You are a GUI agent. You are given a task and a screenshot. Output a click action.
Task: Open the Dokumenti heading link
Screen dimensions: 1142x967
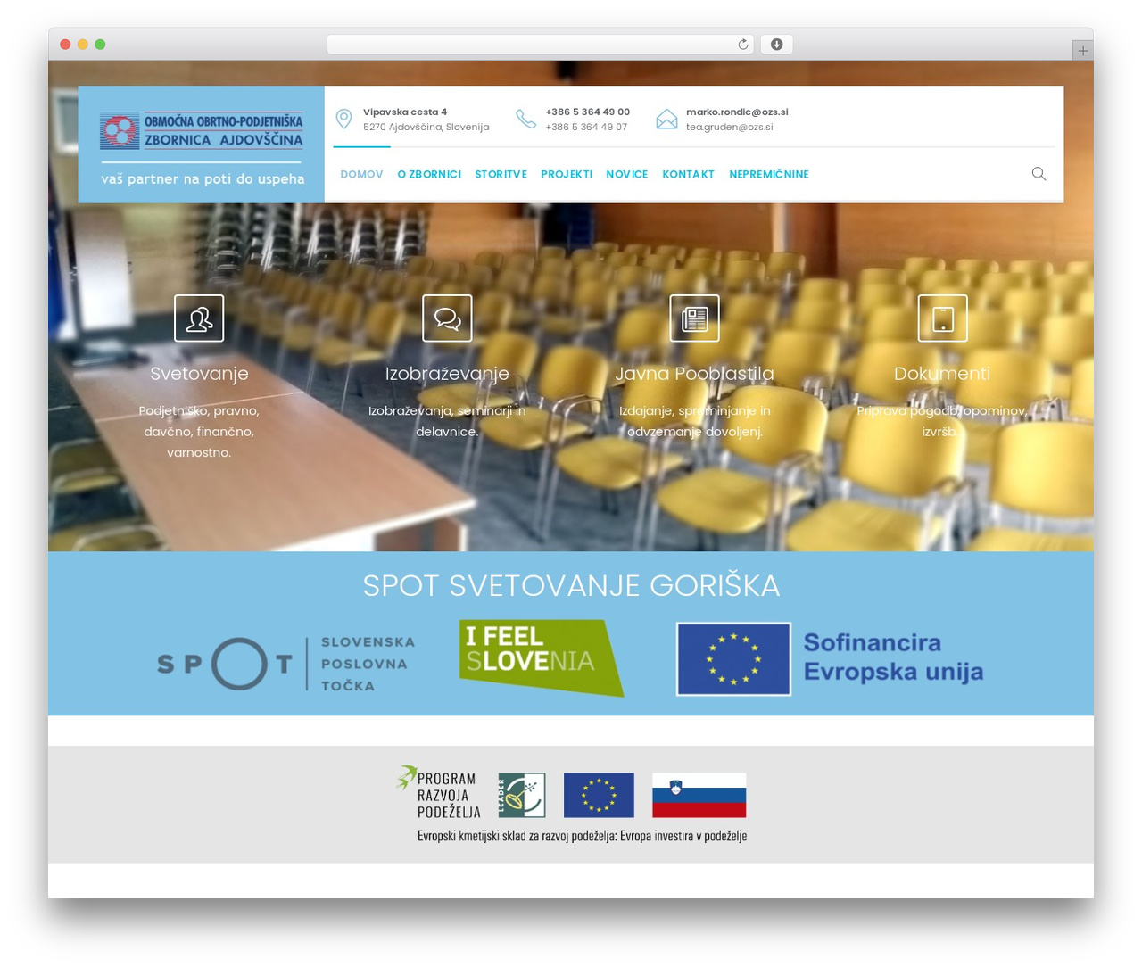pyautogui.click(x=942, y=374)
